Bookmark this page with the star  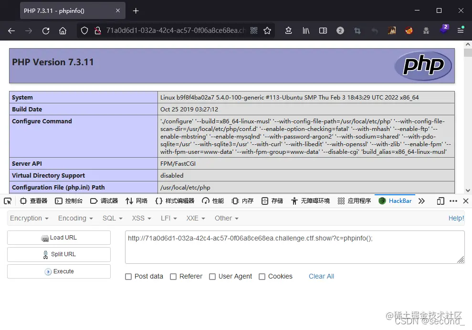click(267, 30)
